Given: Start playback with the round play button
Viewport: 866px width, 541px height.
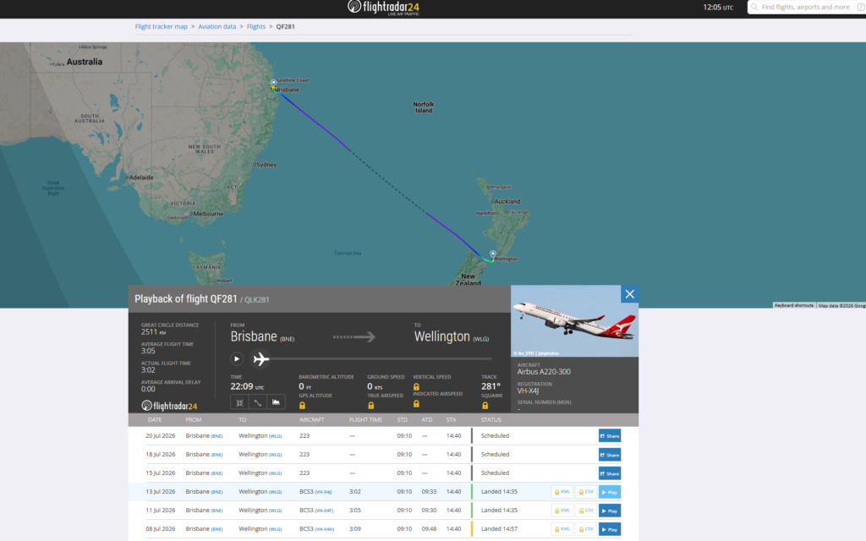Looking at the screenshot, I should pyautogui.click(x=237, y=358).
